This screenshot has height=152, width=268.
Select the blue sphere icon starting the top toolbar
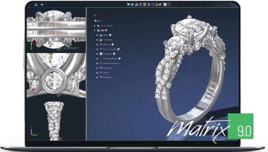128,5
